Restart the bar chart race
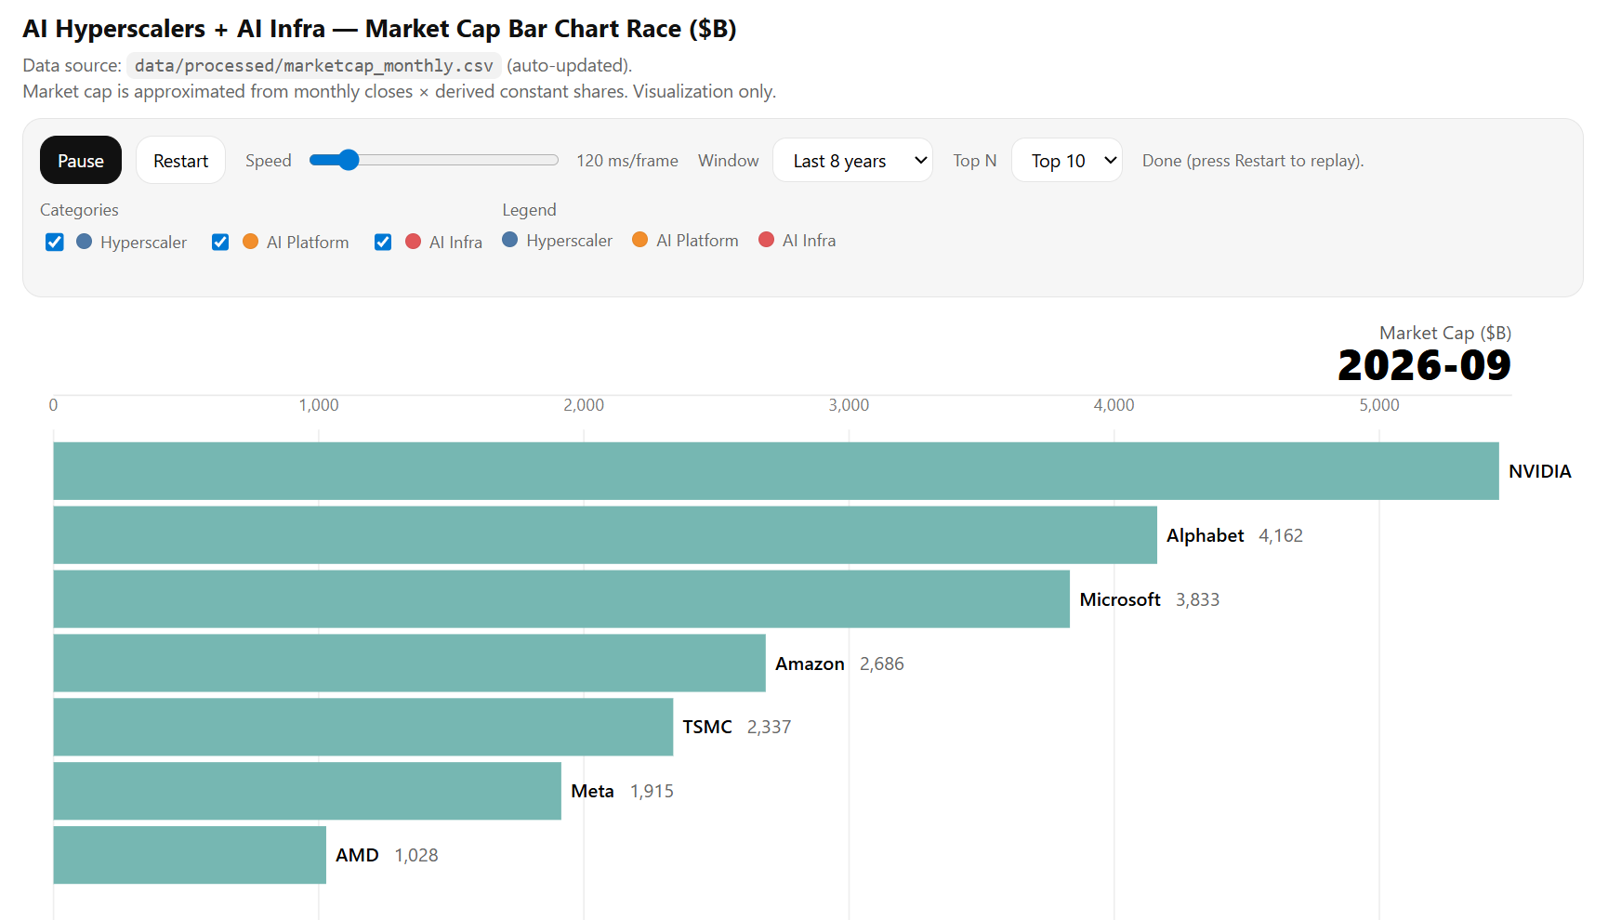This screenshot has height=920, width=1608. click(x=180, y=160)
